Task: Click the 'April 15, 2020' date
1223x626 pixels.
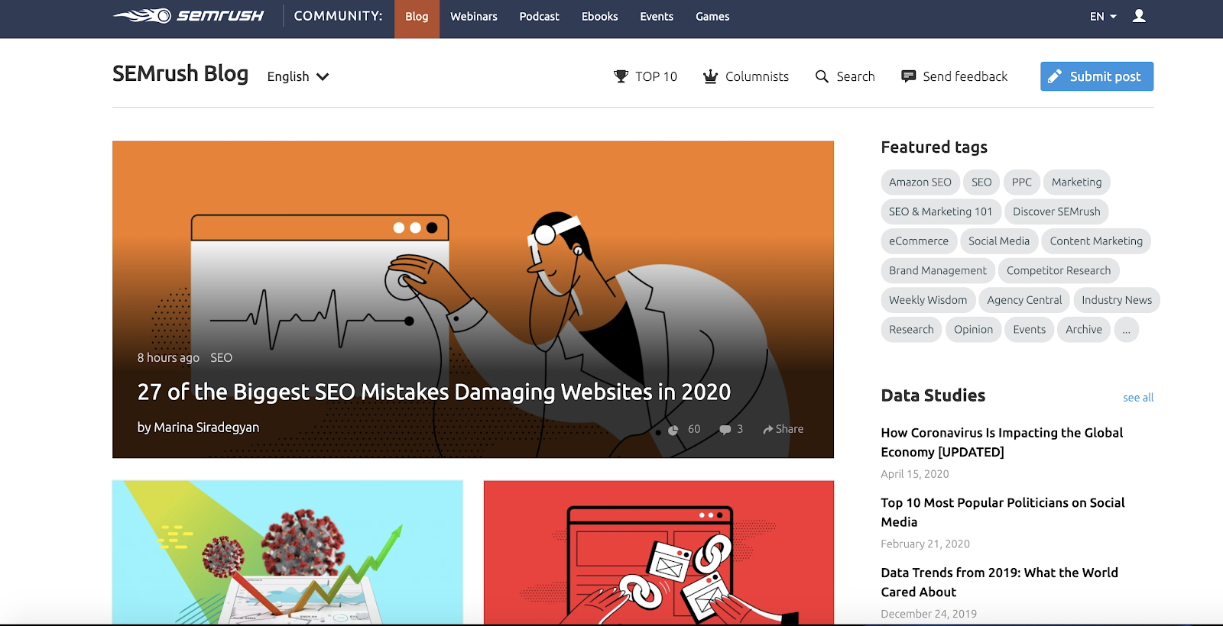Action: click(915, 474)
